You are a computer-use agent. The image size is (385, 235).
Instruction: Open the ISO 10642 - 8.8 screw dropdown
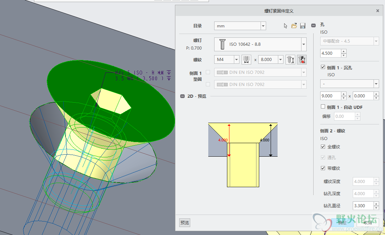(x=304, y=44)
